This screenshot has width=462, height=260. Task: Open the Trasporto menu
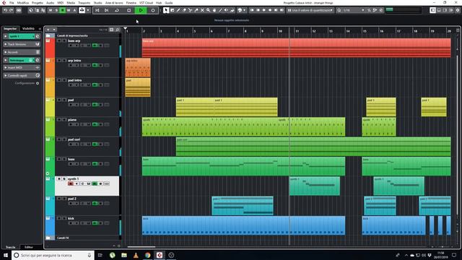point(84,3)
